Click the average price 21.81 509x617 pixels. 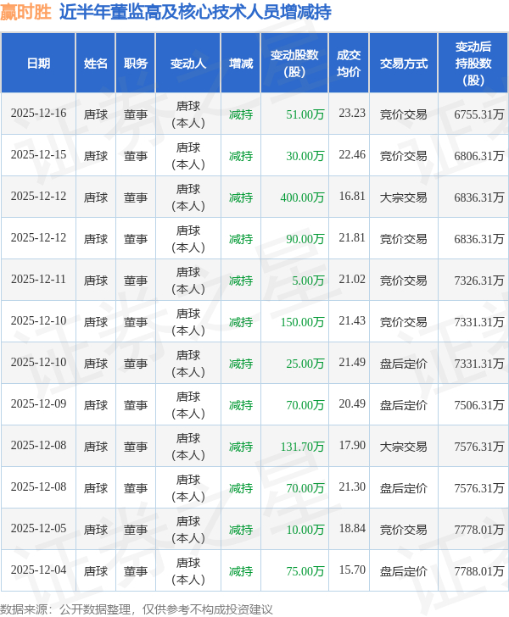pos(352,237)
